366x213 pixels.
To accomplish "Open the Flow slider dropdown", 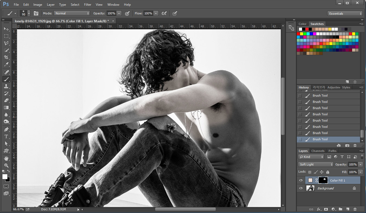I will pos(156,13).
